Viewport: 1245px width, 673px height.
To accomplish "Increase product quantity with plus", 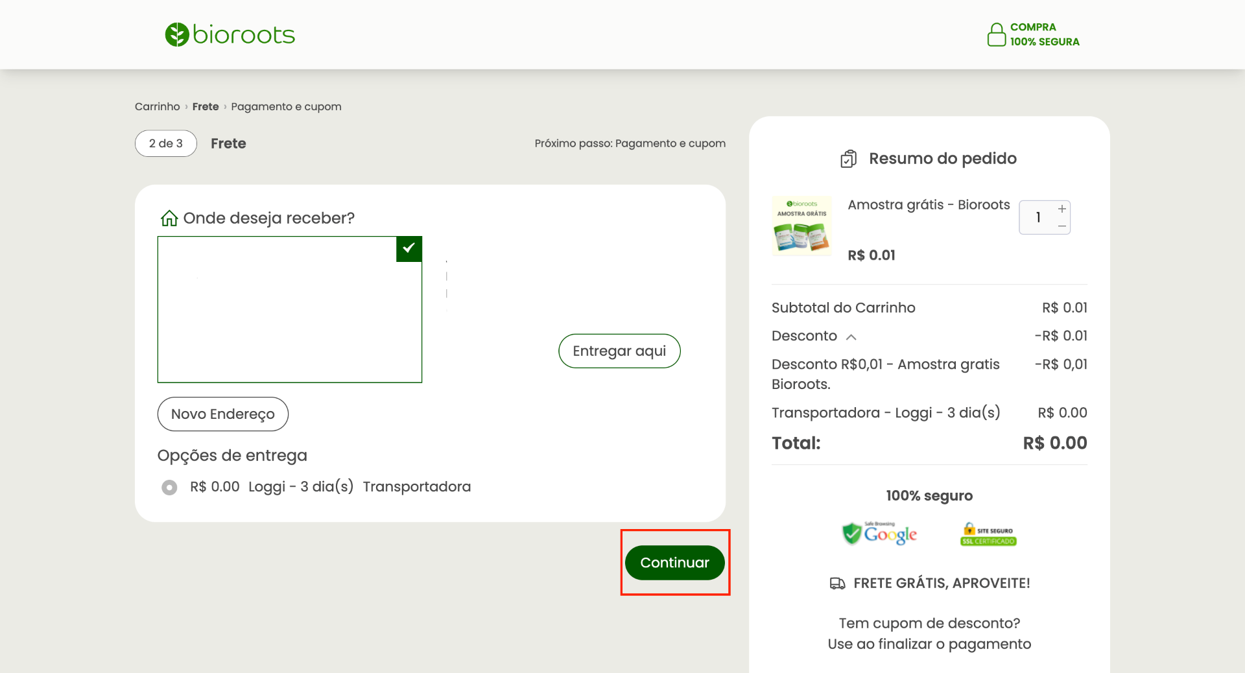I will pos(1062,209).
